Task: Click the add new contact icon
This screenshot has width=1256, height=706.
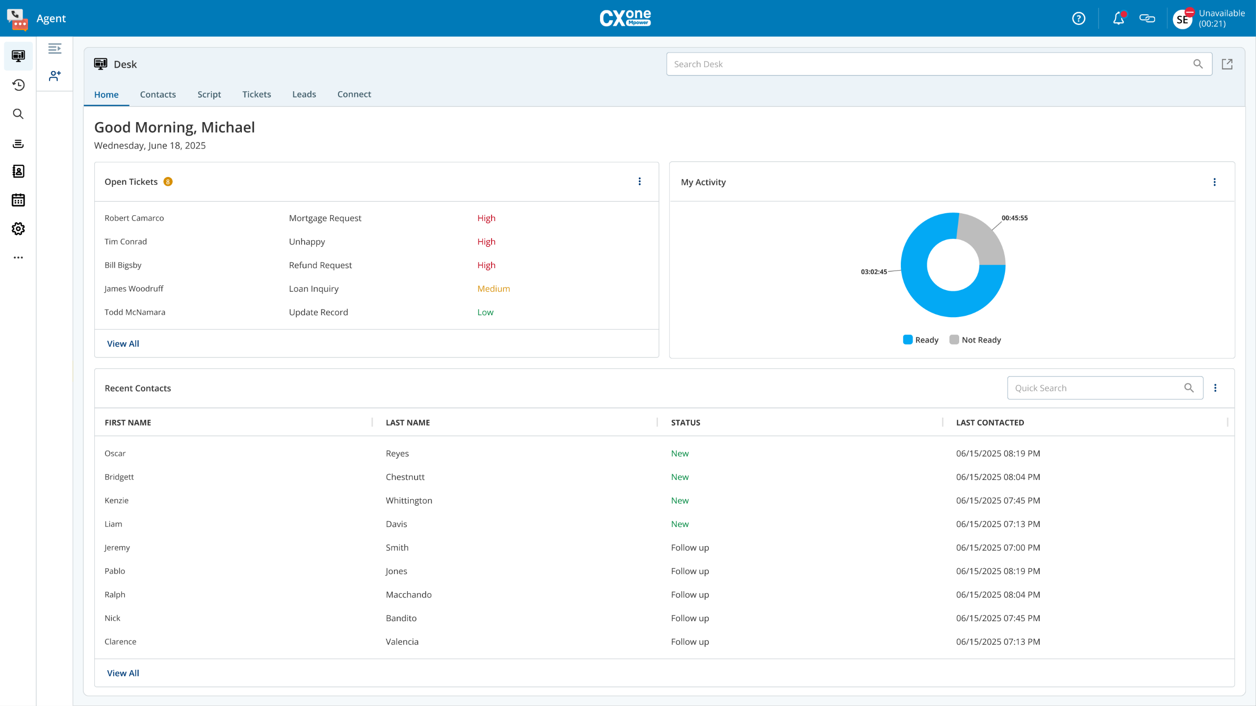Action: (55, 76)
